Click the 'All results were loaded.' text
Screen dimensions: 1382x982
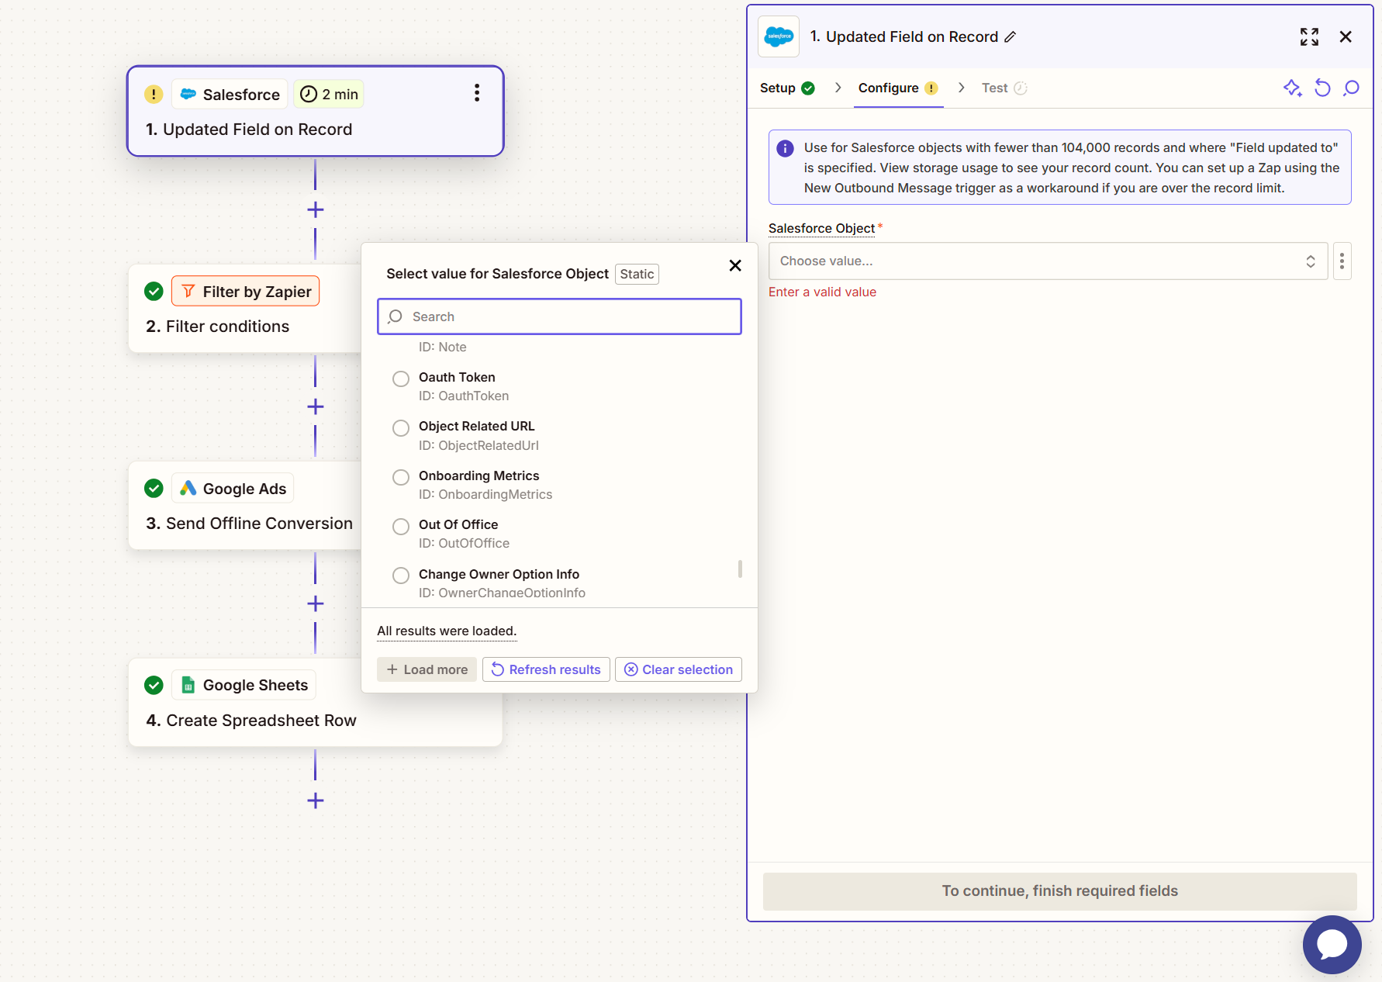point(447,631)
